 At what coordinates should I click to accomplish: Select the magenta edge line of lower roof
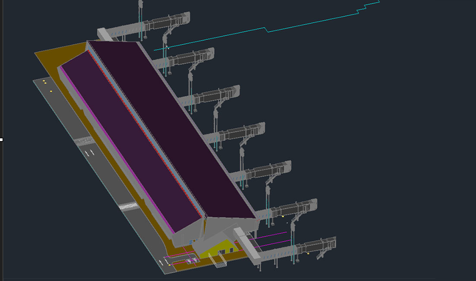click(117, 150)
